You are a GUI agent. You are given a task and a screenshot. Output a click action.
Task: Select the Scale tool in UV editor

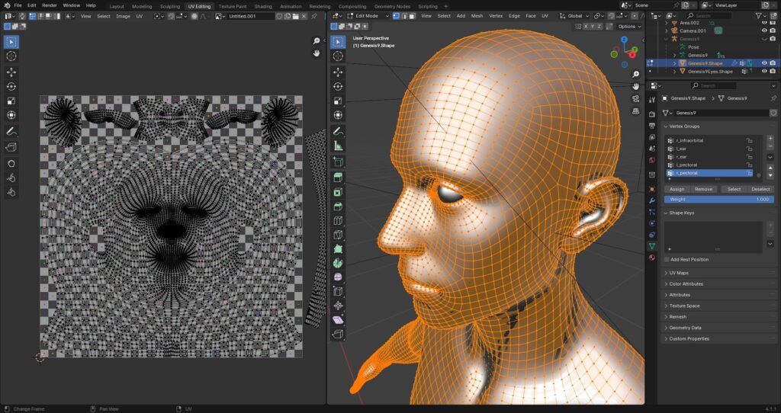point(11,101)
